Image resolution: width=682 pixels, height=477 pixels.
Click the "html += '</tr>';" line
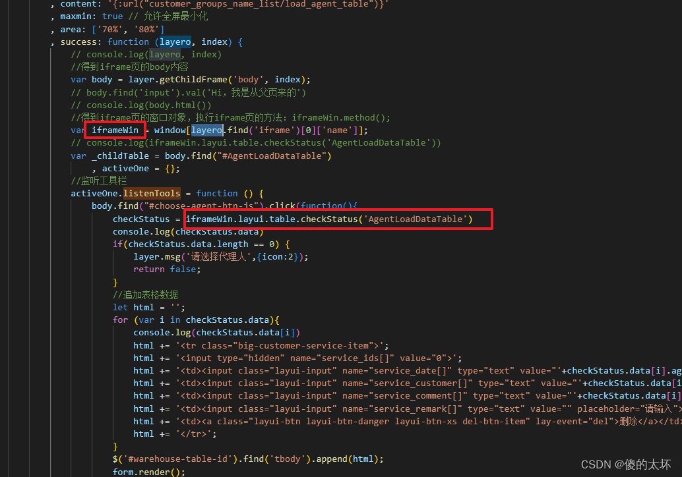(175, 434)
